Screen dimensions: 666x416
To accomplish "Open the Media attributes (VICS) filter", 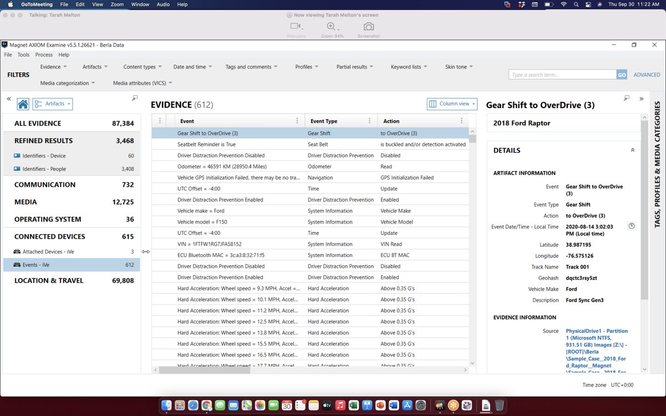I will click(x=143, y=83).
